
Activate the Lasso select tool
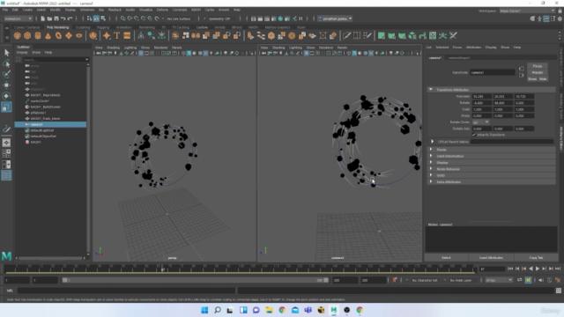coord(6,63)
